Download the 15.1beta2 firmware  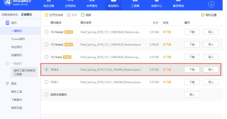(192, 45)
